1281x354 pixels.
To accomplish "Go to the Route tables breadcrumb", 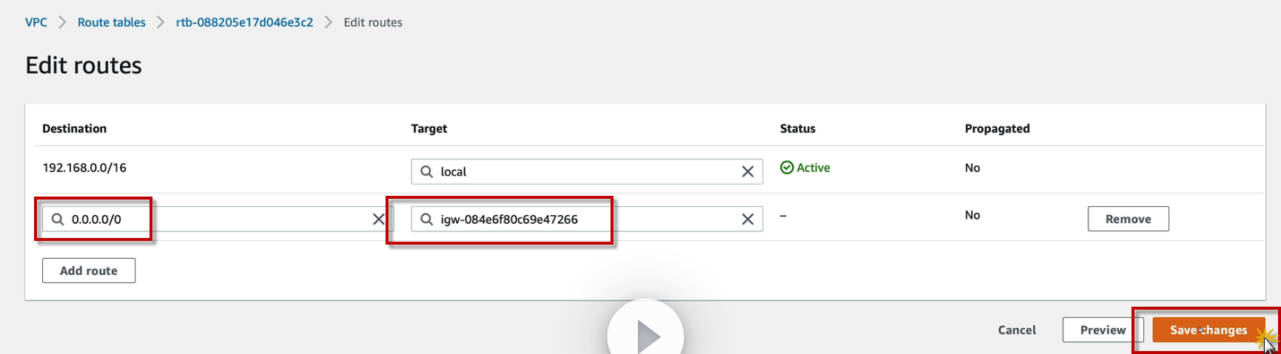I will [x=112, y=22].
